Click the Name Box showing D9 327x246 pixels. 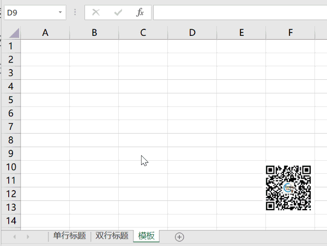[35, 12]
